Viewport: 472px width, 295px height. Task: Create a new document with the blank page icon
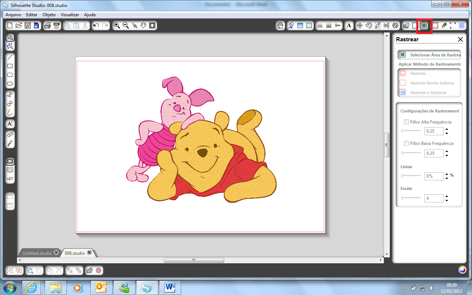(x=10, y=25)
